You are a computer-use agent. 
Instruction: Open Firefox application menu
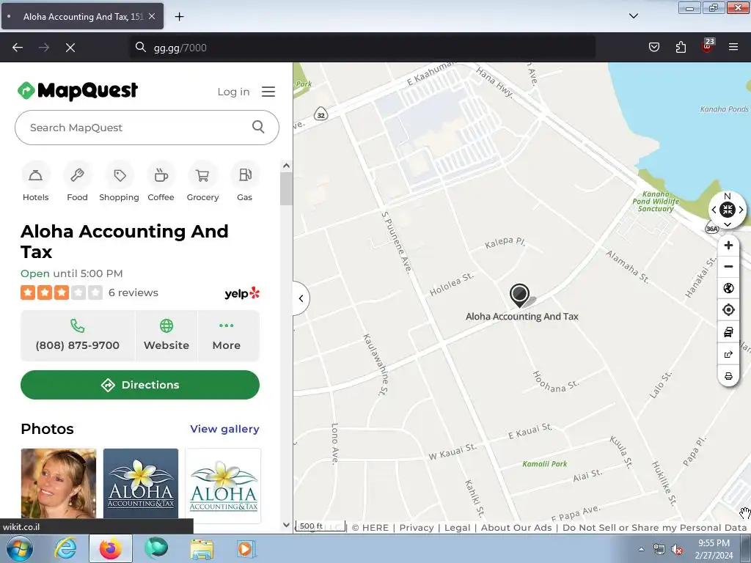(733, 47)
